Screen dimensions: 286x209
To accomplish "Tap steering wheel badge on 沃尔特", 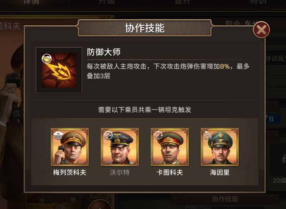I will point(108,135).
